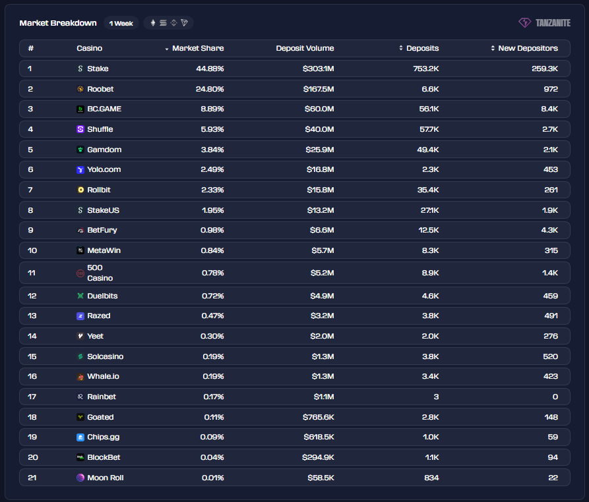Click the purple Shuffle logo icon
The width and height of the screenshot is (589, 502).
[80, 129]
